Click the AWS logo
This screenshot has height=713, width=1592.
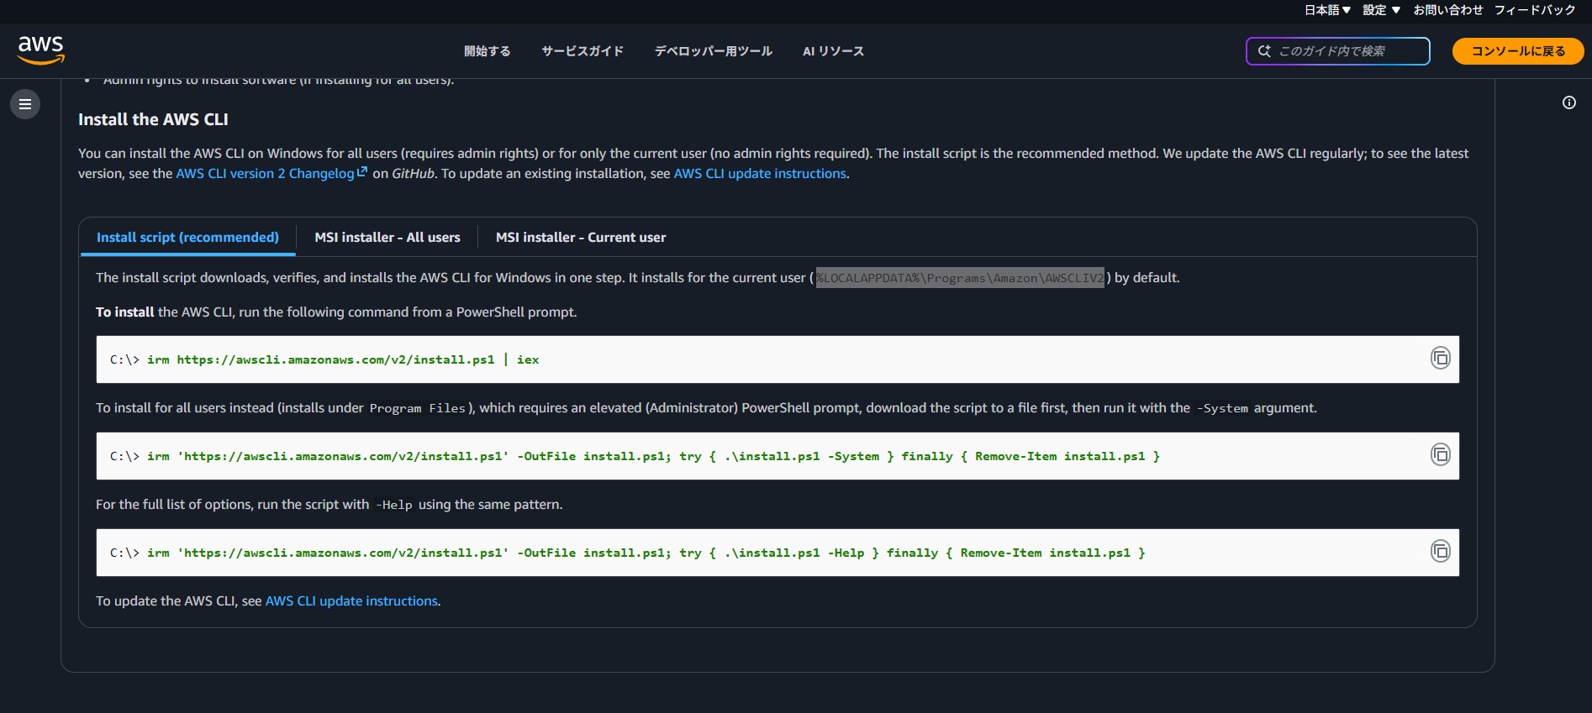pos(41,50)
